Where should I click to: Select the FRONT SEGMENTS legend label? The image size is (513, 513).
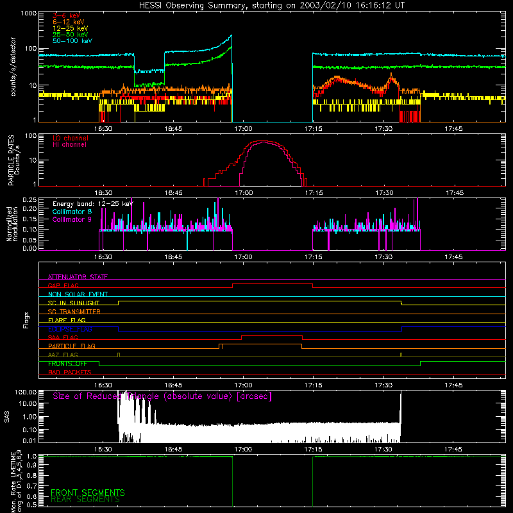tap(88, 492)
